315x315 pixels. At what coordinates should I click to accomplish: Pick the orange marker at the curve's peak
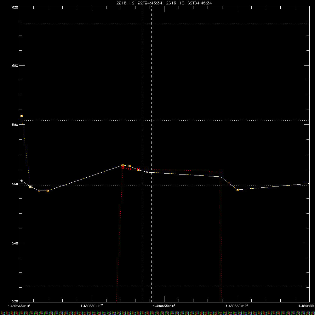point(123,165)
